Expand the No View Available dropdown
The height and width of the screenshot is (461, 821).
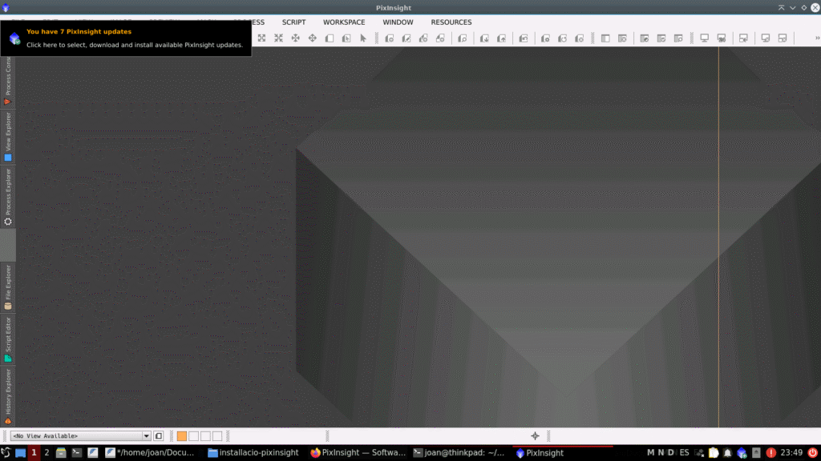[x=146, y=436]
